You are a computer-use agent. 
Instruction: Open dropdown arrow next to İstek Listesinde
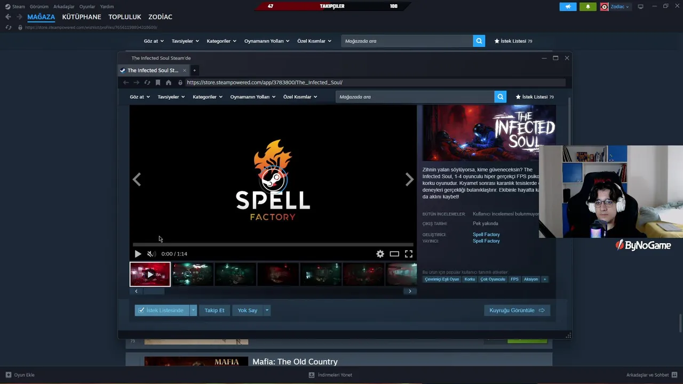point(193,310)
